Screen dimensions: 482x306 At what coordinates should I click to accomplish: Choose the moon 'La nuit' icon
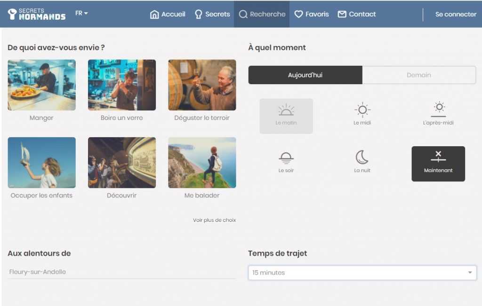coord(362,157)
